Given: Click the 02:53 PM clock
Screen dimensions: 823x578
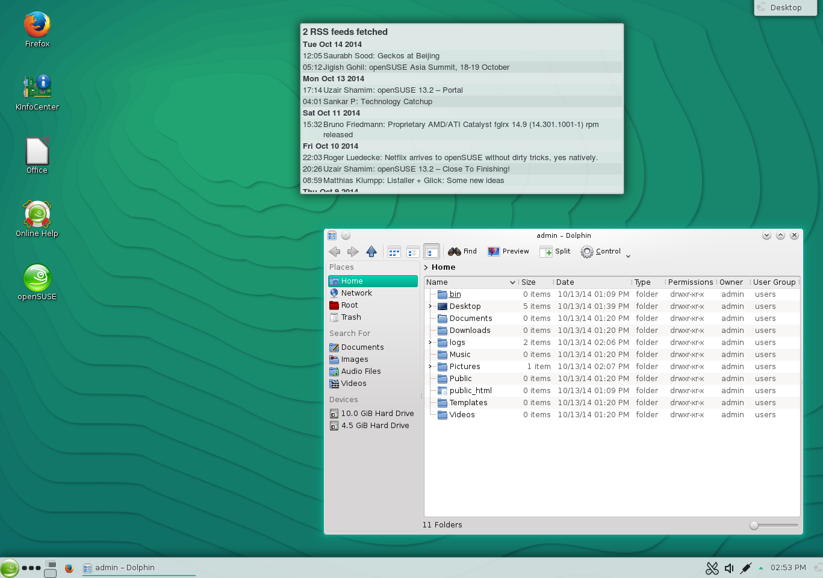Looking at the screenshot, I should click(788, 568).
